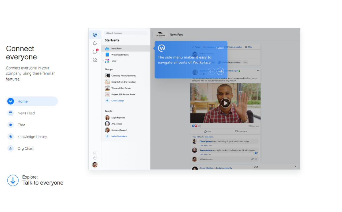Open News Feed in the Startseite sidebar
342x212 pixels.
126,49
